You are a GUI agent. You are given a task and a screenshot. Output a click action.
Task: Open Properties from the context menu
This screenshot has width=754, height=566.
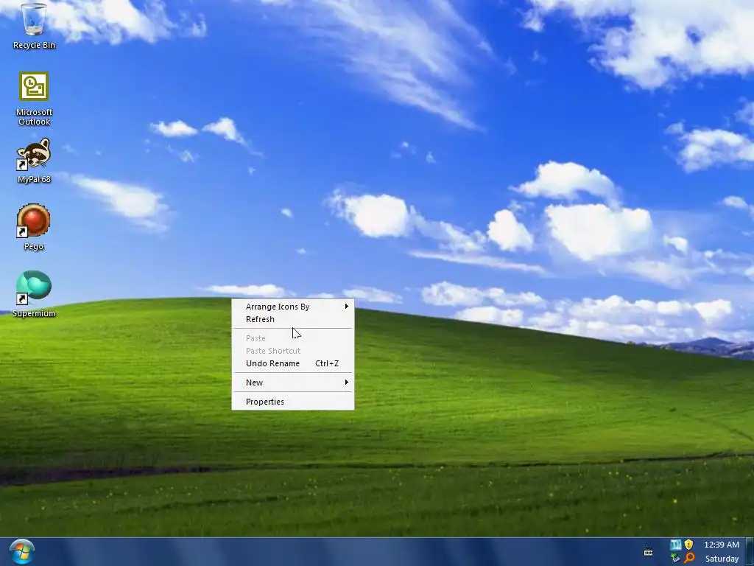point(293,402)
